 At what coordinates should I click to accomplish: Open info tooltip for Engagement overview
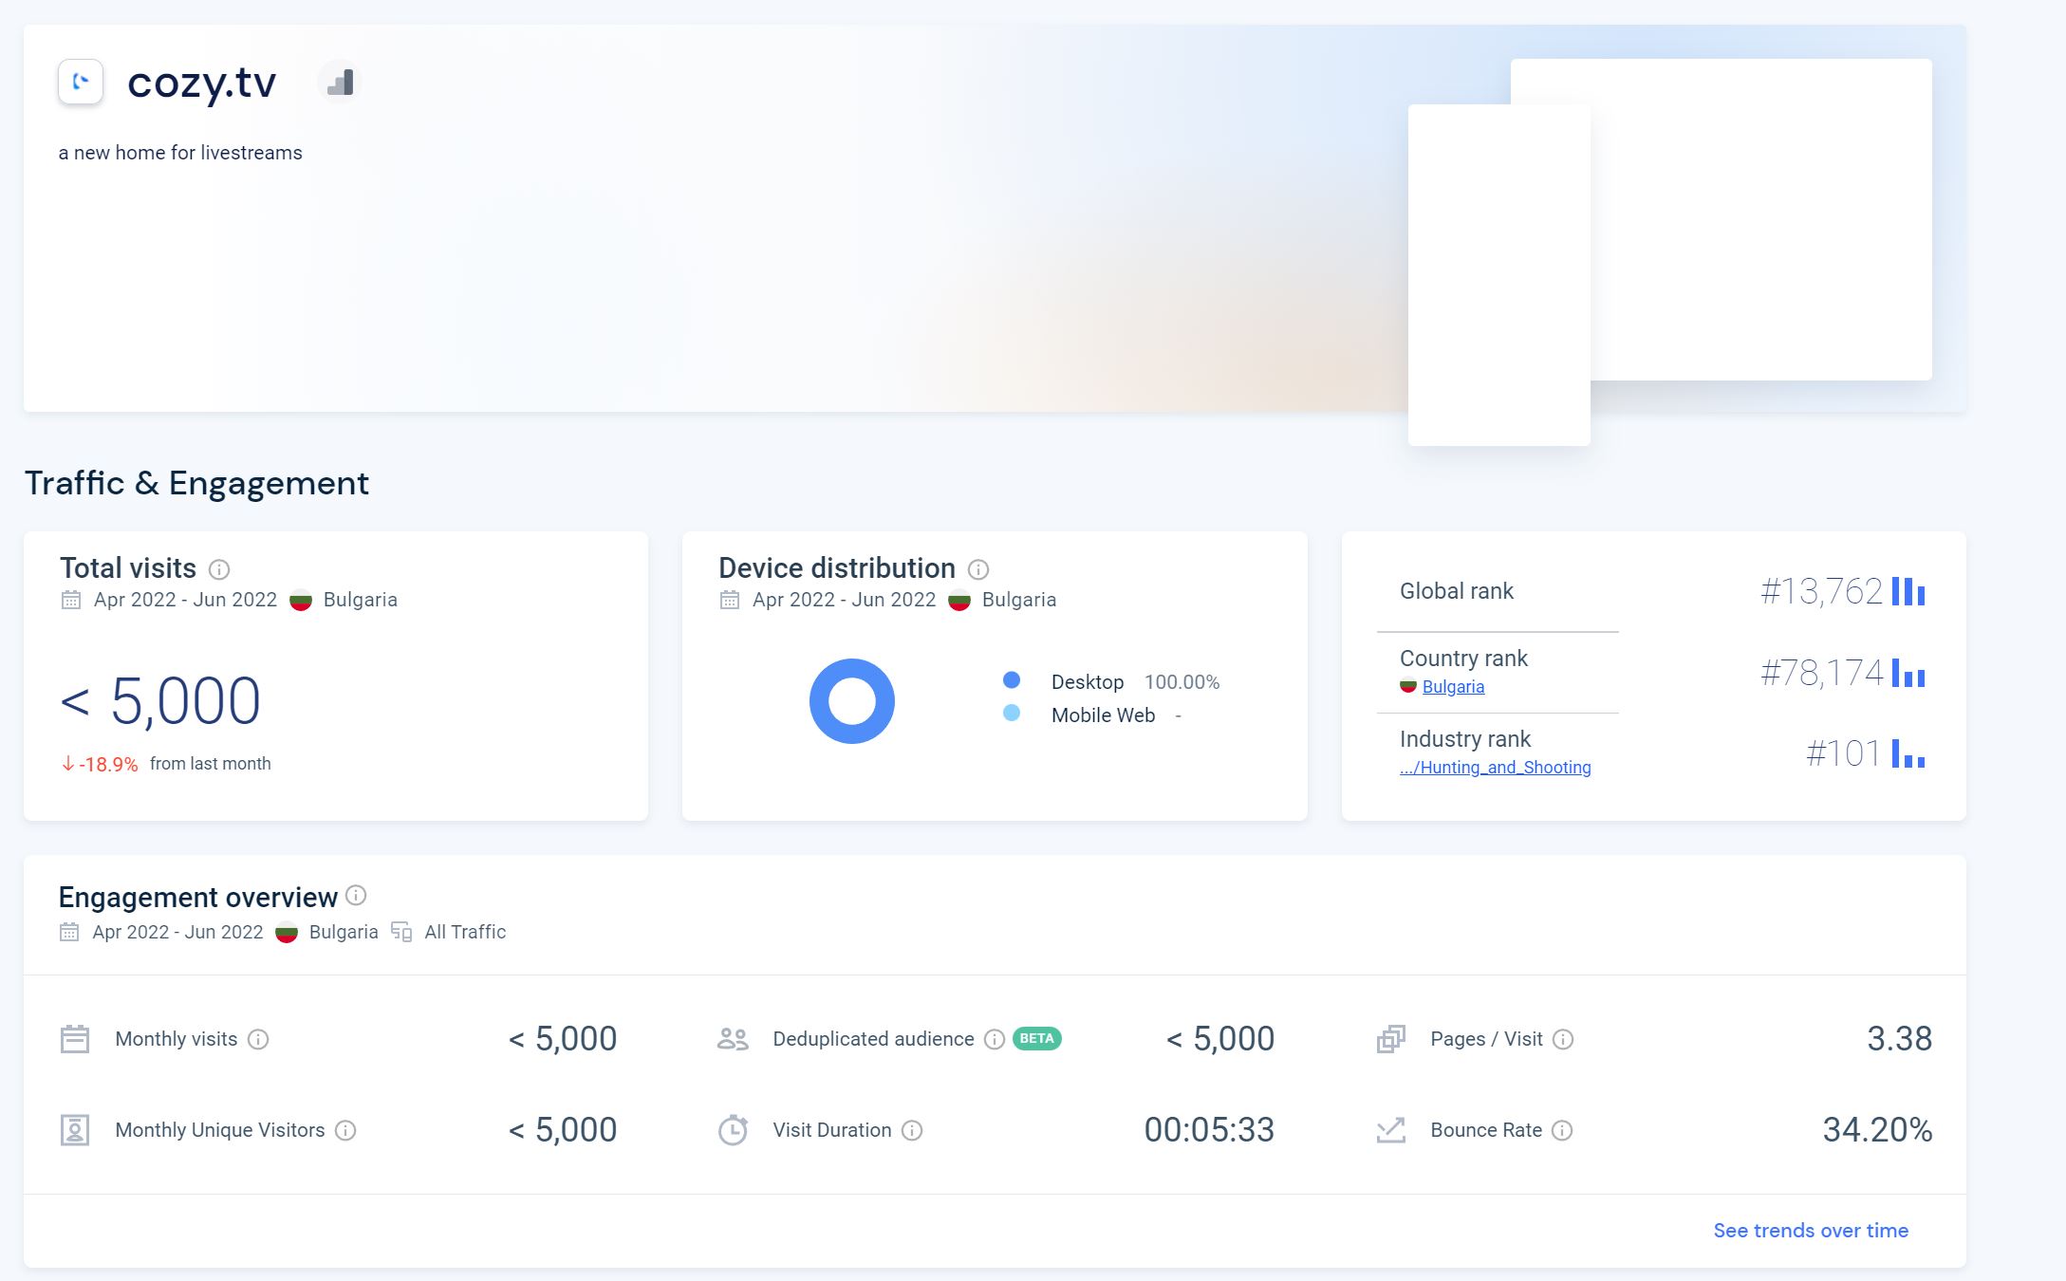pyautogui.click(x=356, y=895)
